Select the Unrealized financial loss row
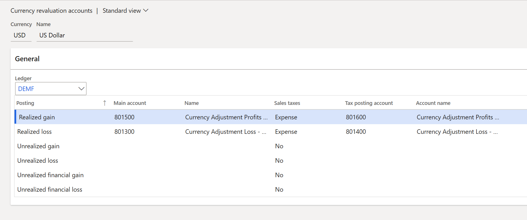 point(271,189)
